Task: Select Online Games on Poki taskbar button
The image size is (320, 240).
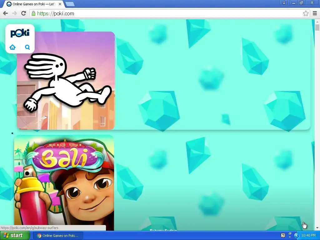Action: pos(58,236)
